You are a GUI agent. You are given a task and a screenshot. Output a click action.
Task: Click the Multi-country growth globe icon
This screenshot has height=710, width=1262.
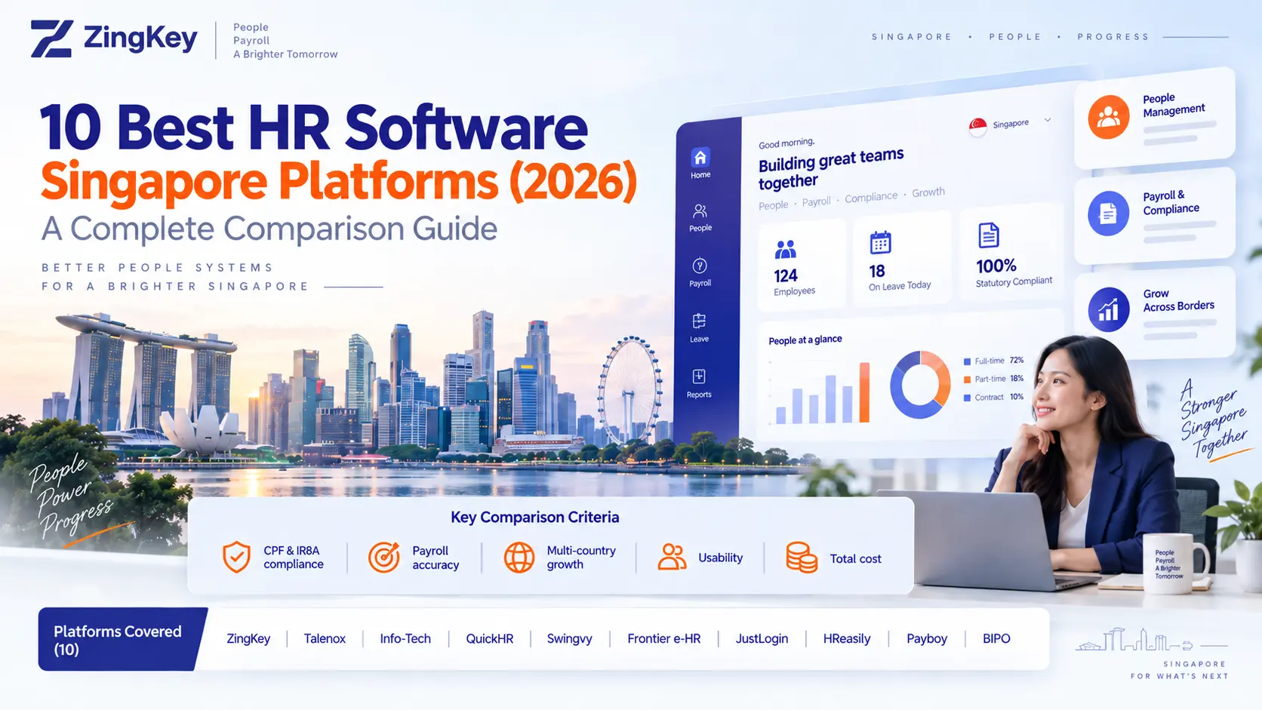click(x=519, y=558)
